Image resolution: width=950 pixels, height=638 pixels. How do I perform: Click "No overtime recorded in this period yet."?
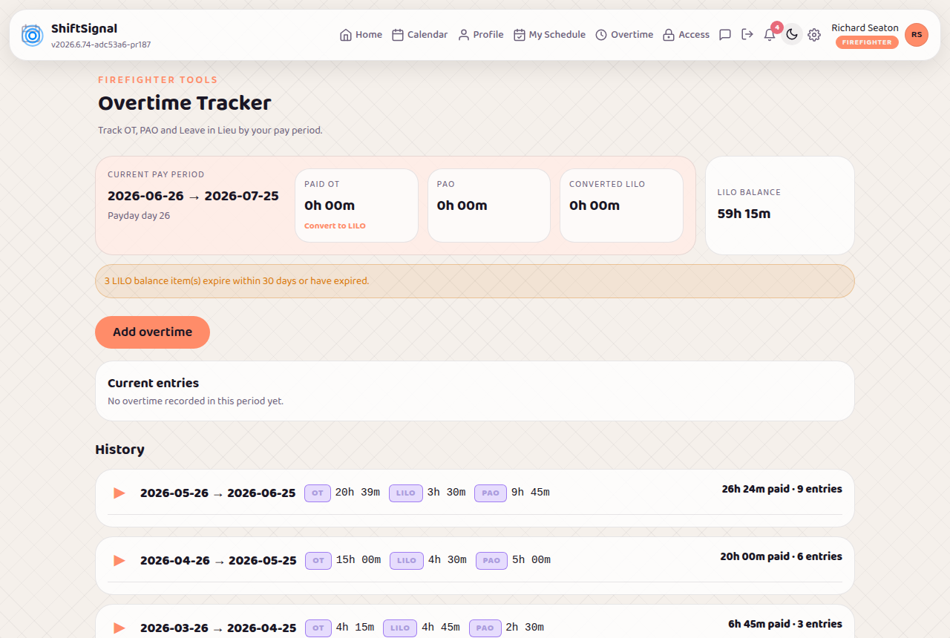point(195,401)
